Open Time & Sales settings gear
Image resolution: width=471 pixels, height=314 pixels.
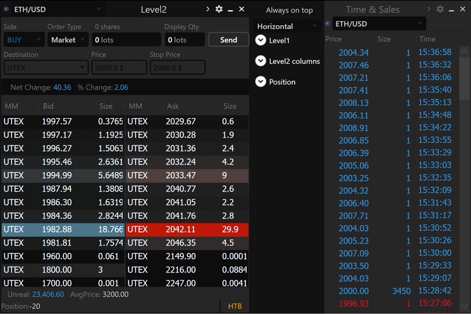coord(440,9)
